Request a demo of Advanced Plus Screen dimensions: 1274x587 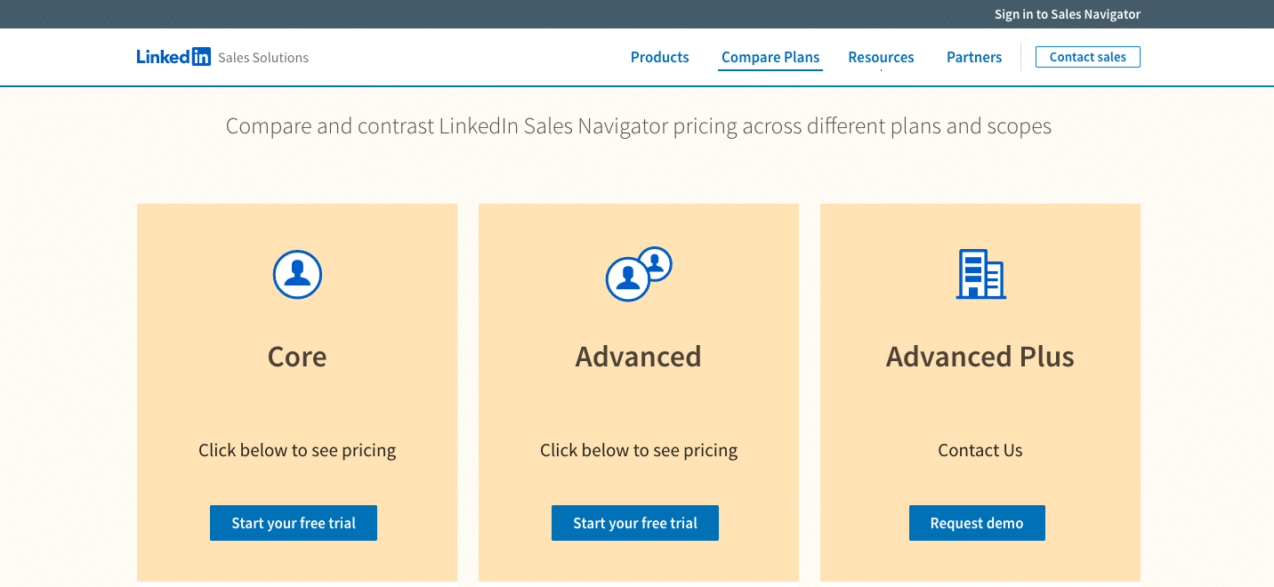click(x=977, y=523)
